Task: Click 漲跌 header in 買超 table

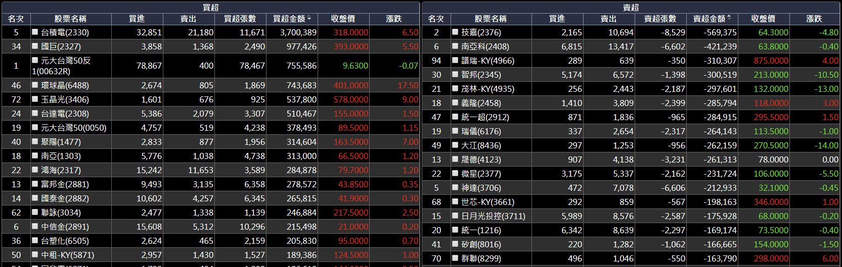Action: click(394, 19)
